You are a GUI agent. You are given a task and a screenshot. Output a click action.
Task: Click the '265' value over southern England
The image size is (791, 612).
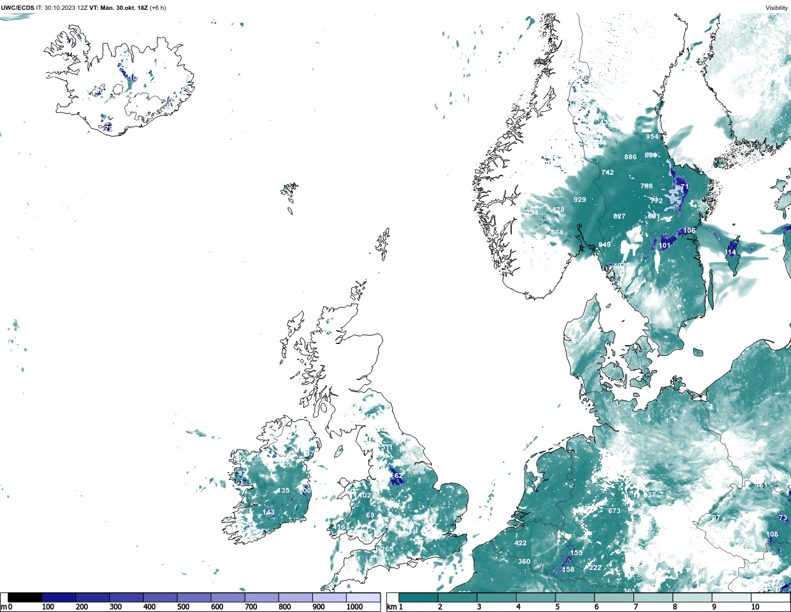[387, 549]
